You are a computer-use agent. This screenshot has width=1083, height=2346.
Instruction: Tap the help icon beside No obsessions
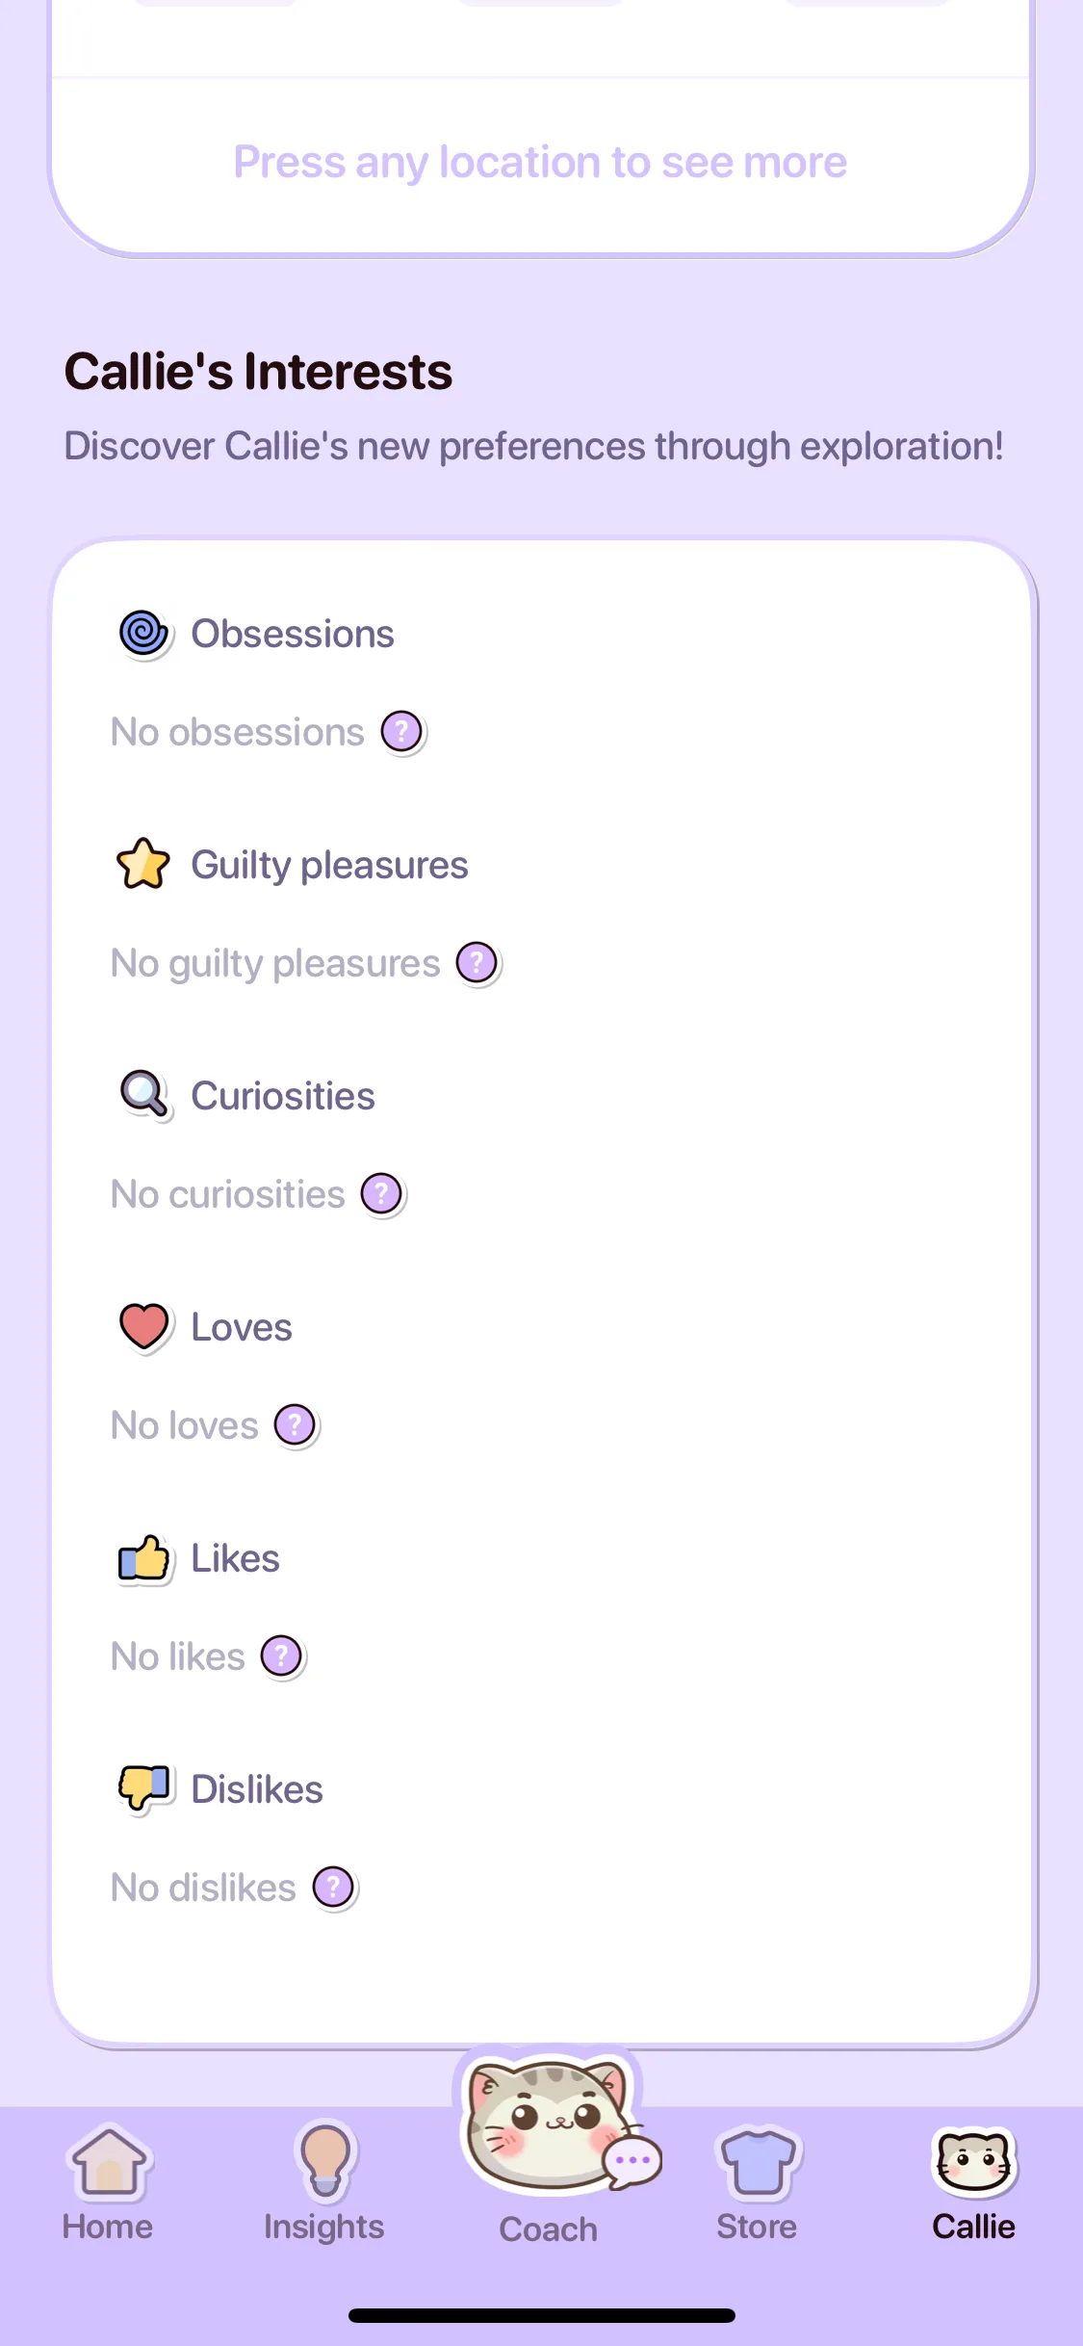click(401, 732)
